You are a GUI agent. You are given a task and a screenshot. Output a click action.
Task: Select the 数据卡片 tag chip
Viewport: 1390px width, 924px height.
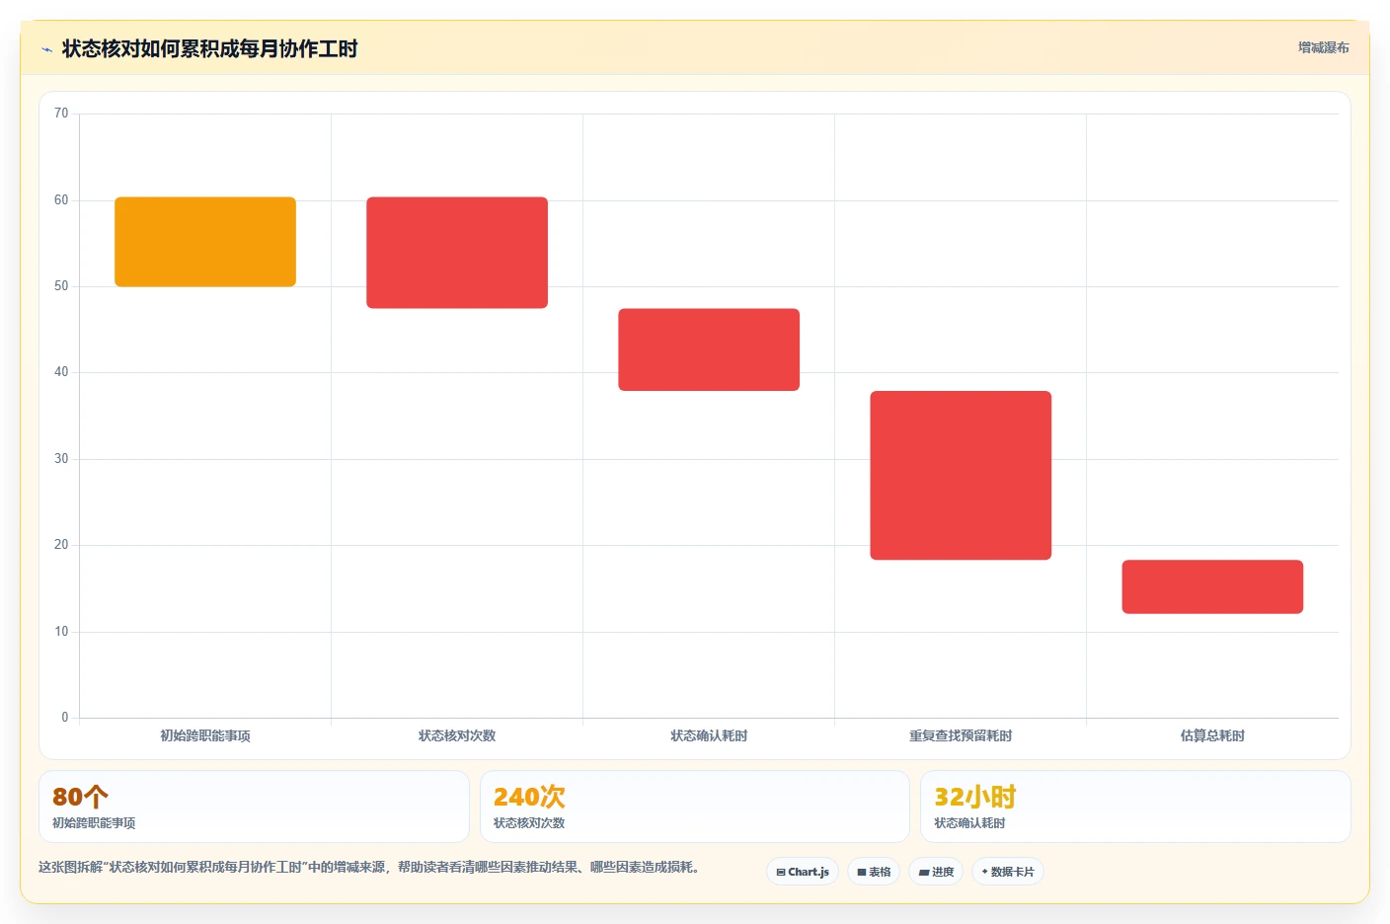click(1008, 872)
